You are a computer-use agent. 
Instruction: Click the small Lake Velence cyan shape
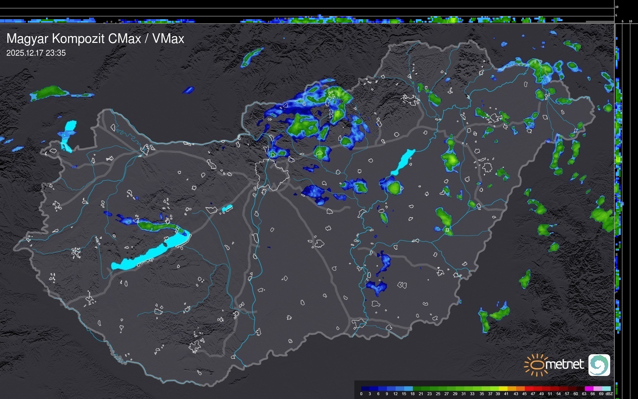coord(227,208)
